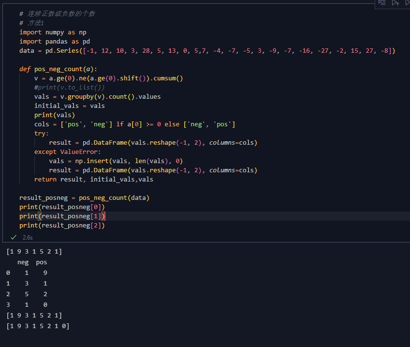Click the 'vals = np.insert(vals, len(vals), 0)' line
The width and height of the screenshot is (410, 347).
(116, 161)
